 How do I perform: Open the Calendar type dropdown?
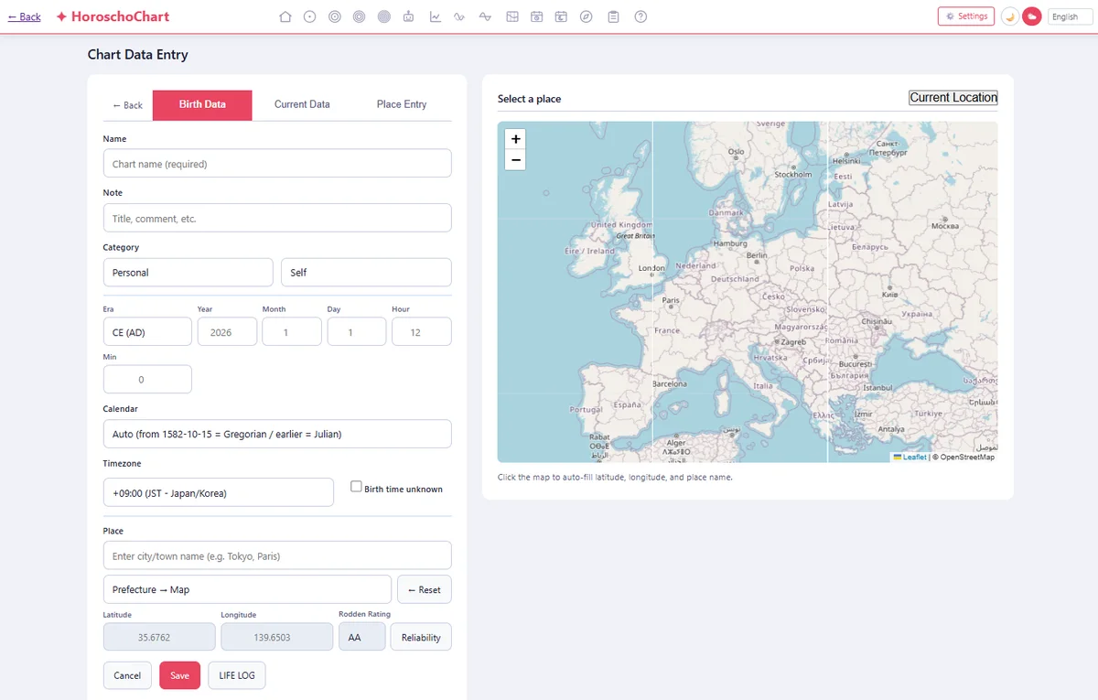pos(277,434)
